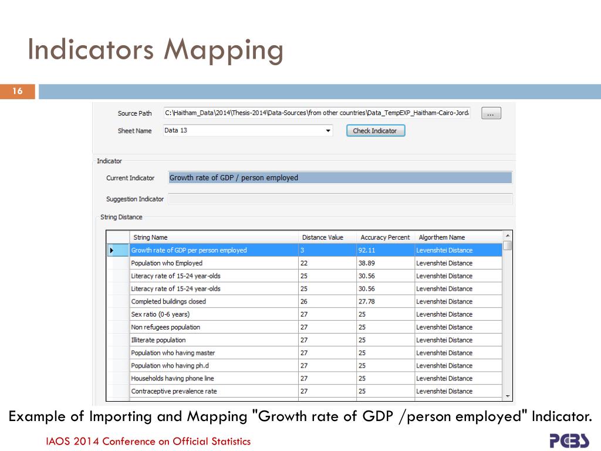The height and width of the screenshot is (451, 601).
Task: Select the "Households having phone line" row
Action: pos(304,378)
